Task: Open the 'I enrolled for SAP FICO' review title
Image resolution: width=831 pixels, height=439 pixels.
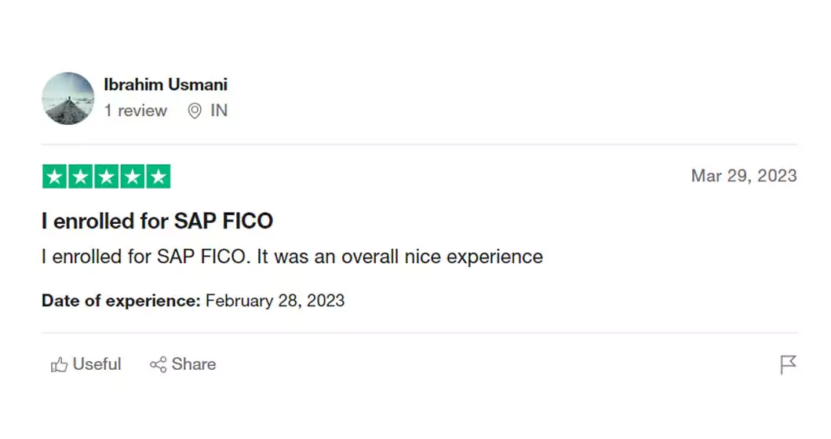Action: tap(157, 221)
